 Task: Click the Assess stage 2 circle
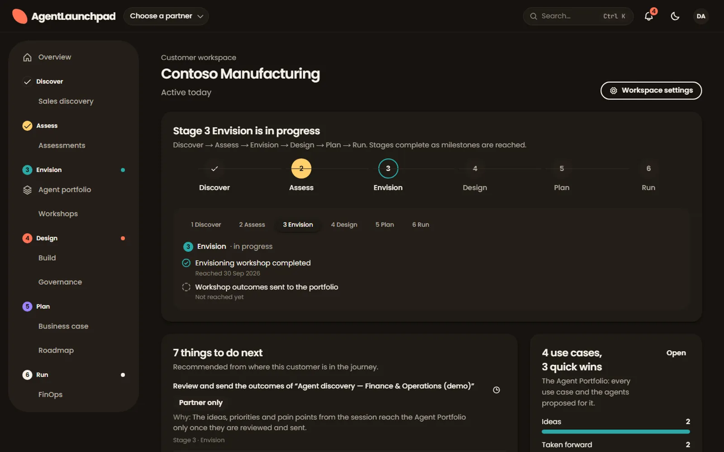[x=301, y=169]
